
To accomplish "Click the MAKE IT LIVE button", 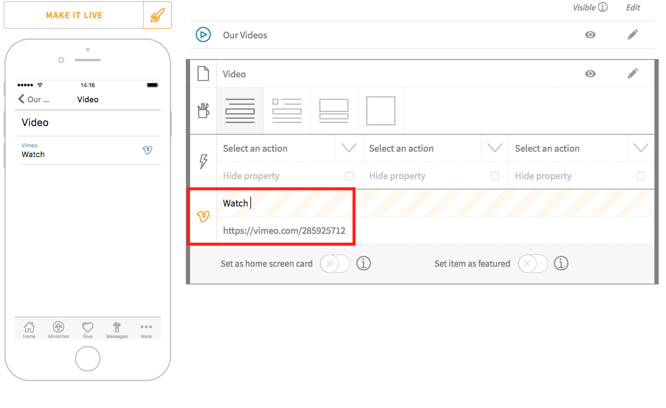I will point(73,15).
